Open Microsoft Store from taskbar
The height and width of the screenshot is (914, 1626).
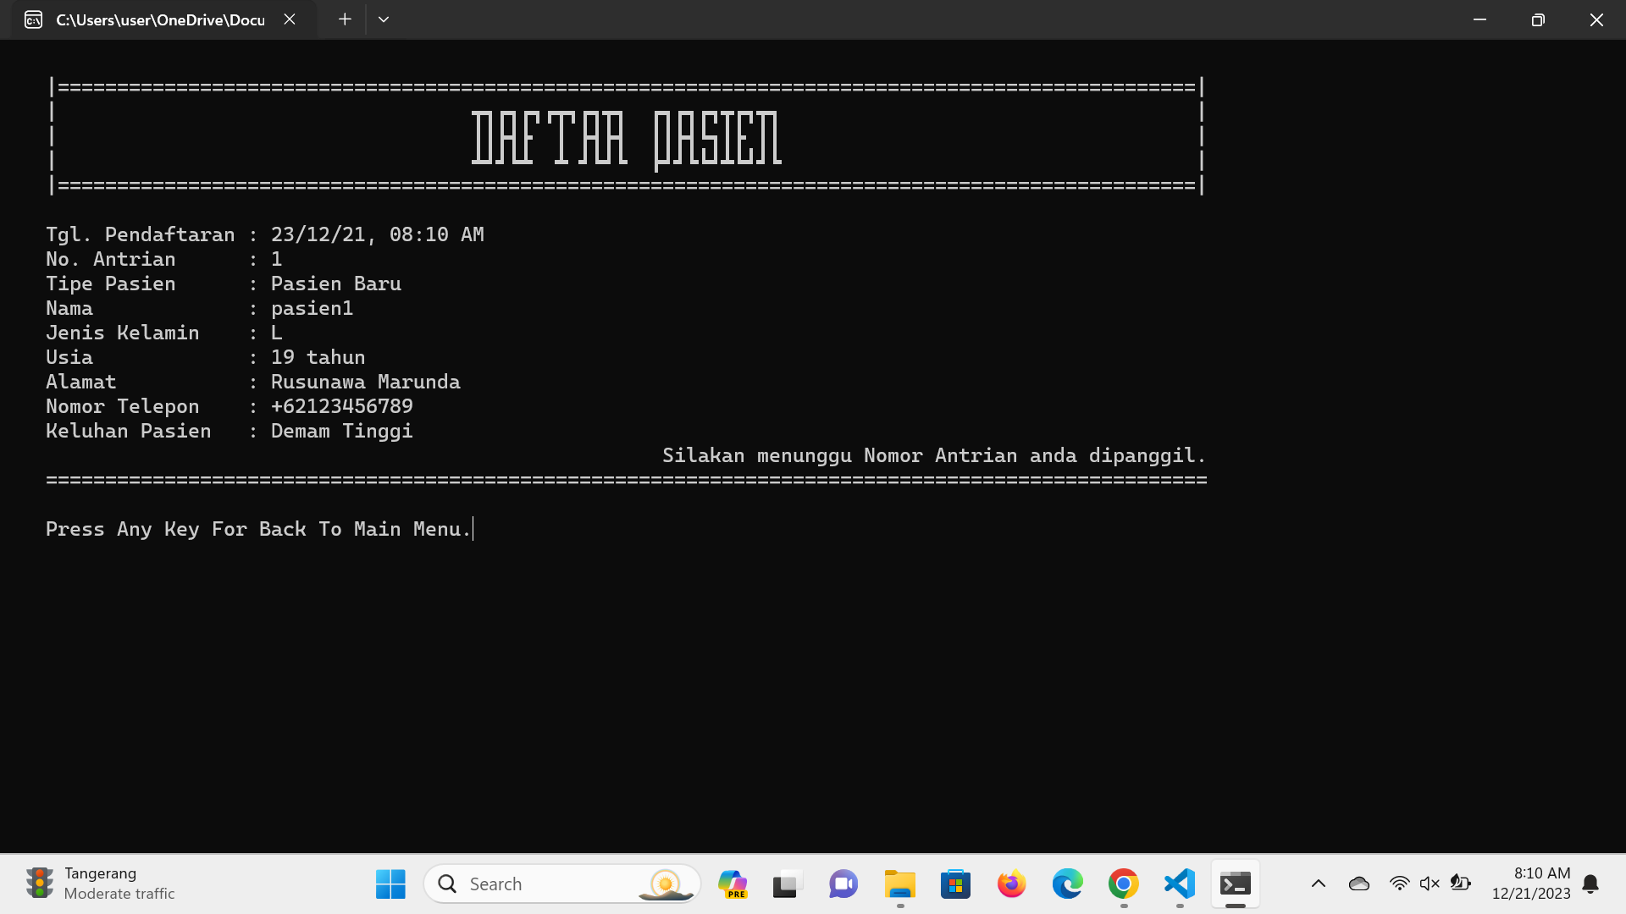(955, 884)
